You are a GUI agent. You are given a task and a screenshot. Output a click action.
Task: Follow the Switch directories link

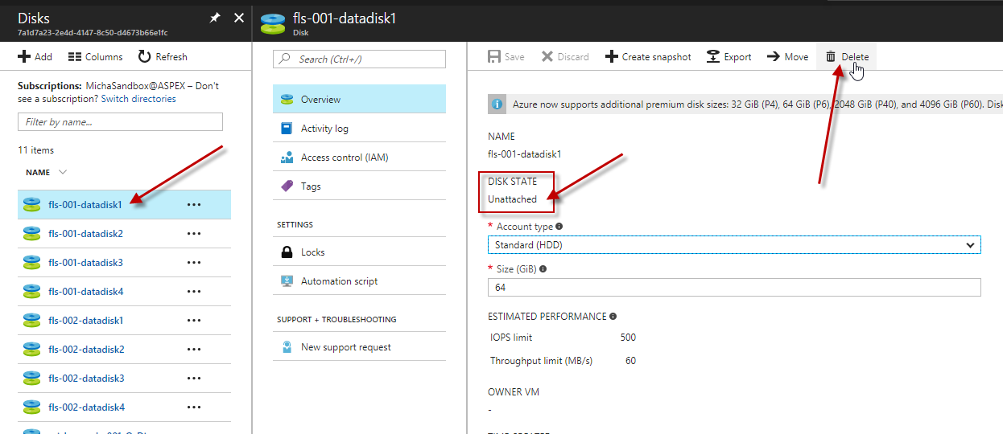138,99
